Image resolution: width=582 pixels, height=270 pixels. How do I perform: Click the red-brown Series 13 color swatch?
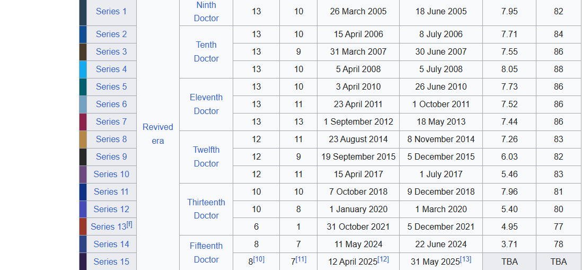pos(83,227)
